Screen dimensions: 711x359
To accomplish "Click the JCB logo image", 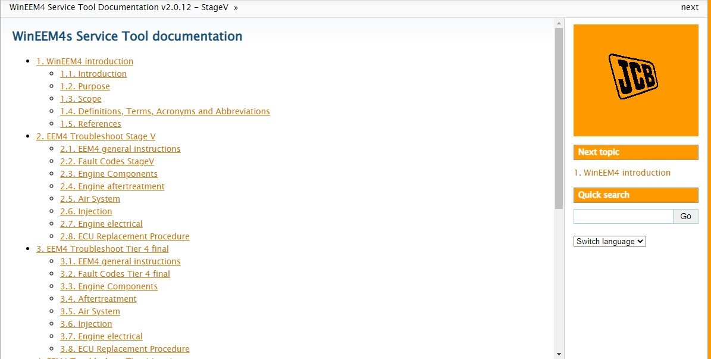I will click(635, 80).
